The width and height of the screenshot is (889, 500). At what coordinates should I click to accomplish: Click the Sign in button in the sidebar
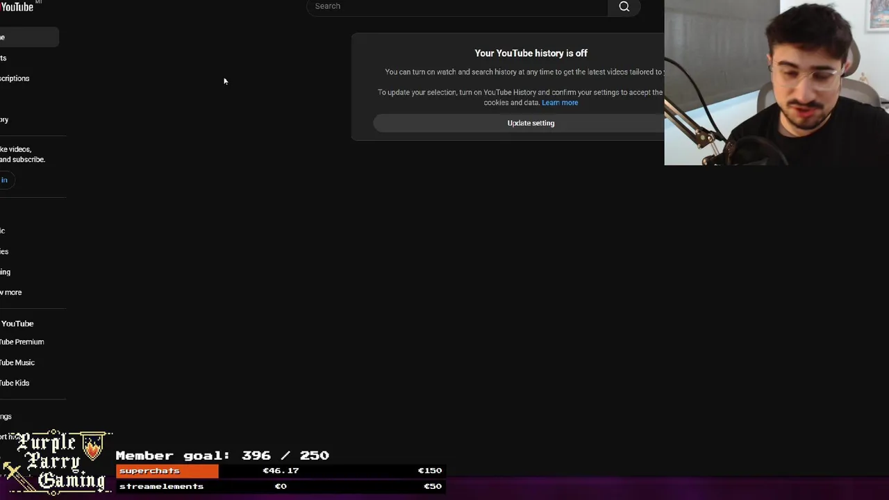coord(6,180)
